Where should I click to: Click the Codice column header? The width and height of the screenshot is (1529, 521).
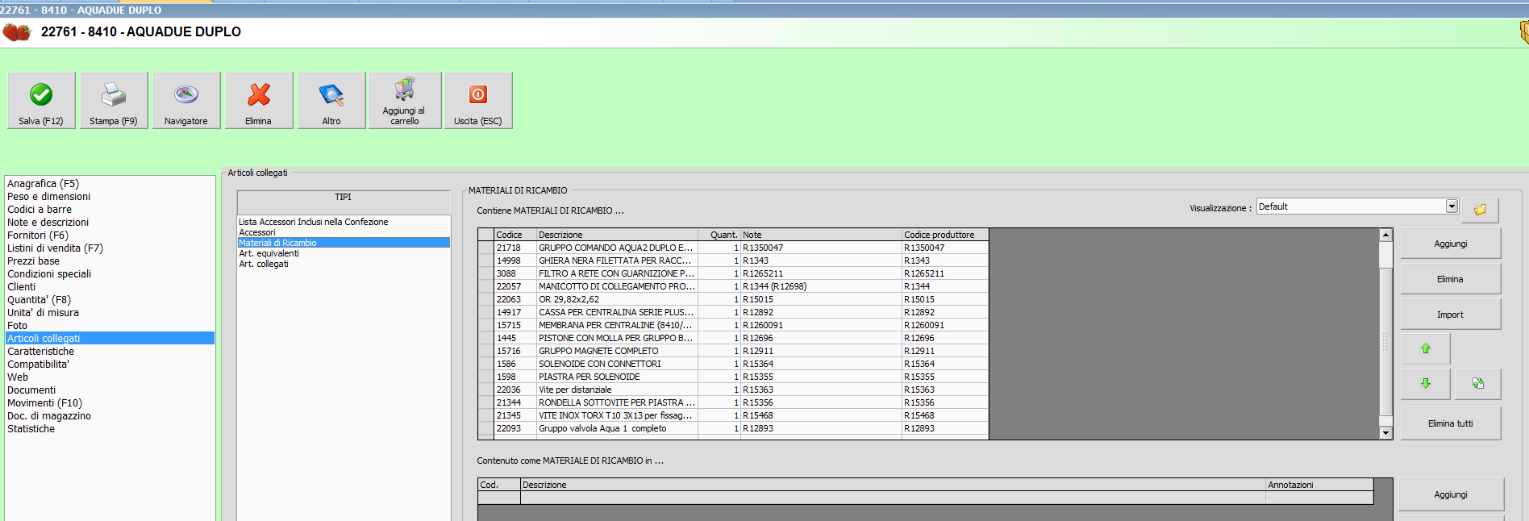pyautogui.click(x=515, y=235)
